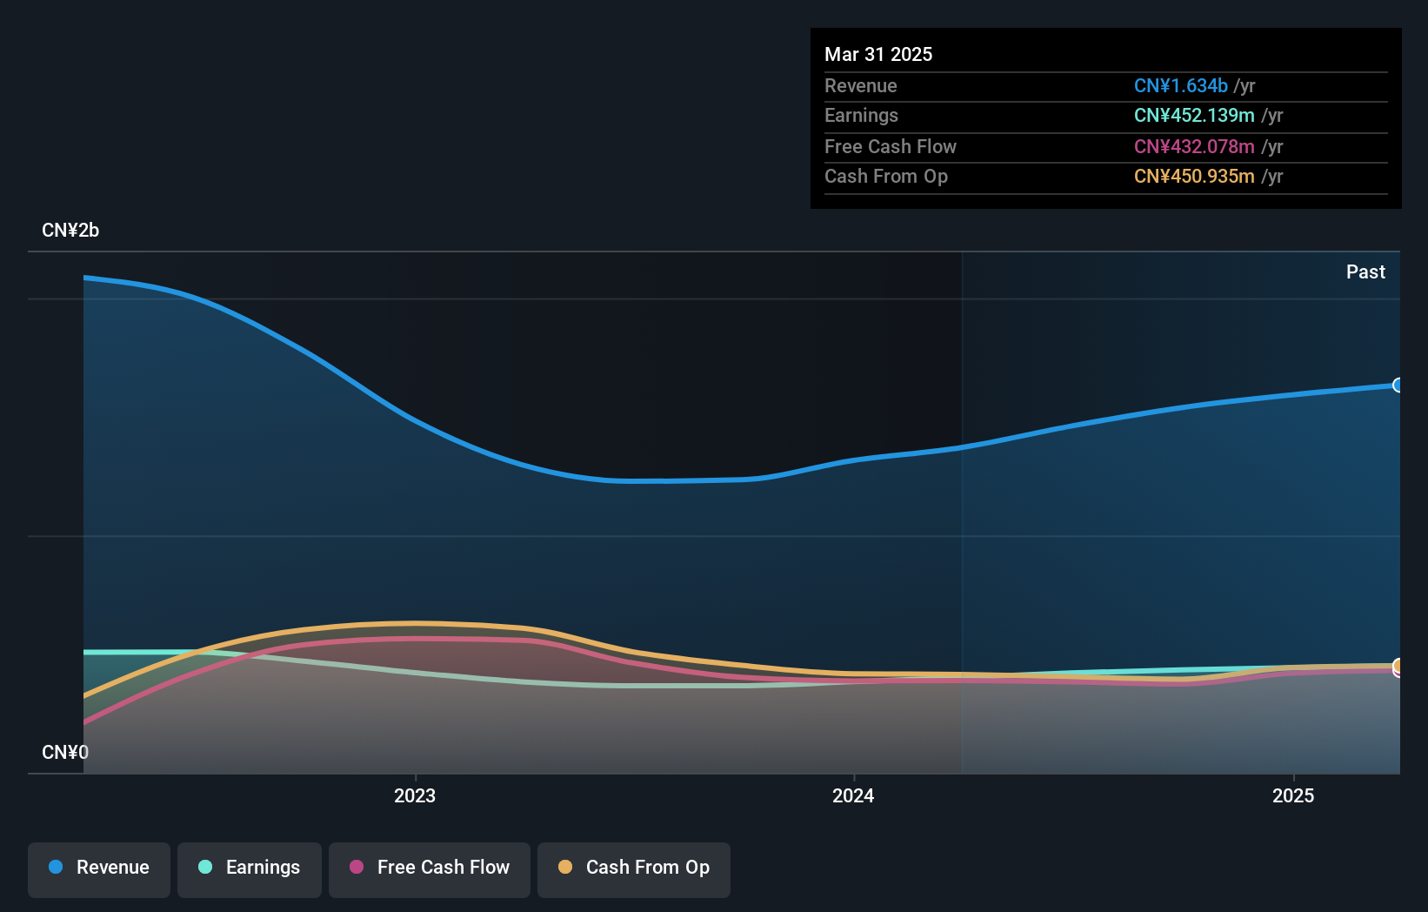This screenshot has height=912, width=1428.
Task: Click the CN¥0 y-axis label
Action: [65, 752]
